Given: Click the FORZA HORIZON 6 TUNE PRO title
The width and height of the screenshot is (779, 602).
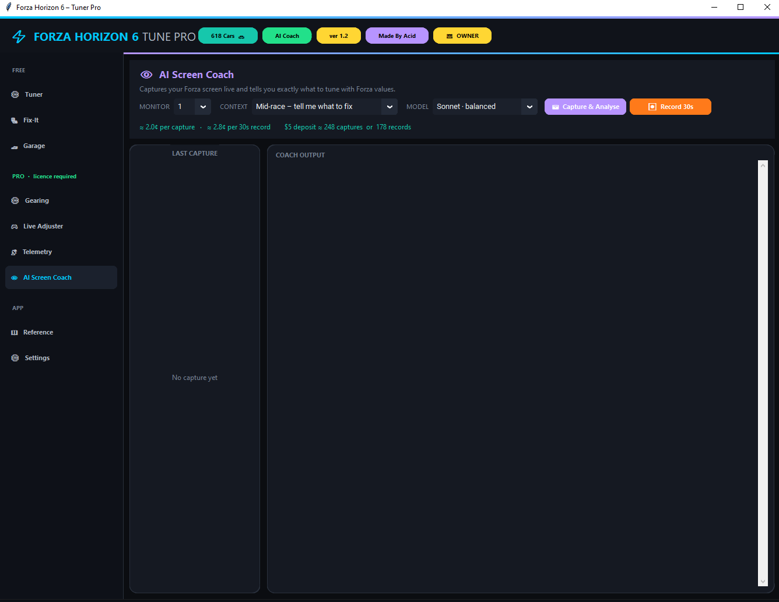Looking at the screenshot, I should (115, 37).
